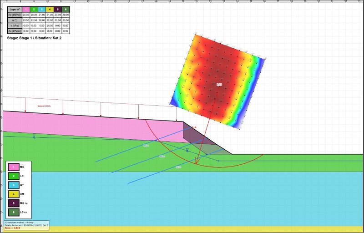364x233 pixels.
Task: Select the green LC legend swatch
Action: tap(15, 176)
